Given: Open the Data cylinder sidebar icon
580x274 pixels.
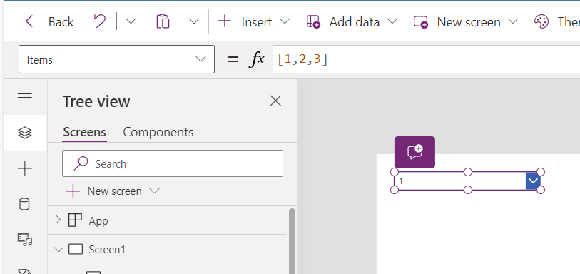Looking at the screenshot, I should (24, 204).
